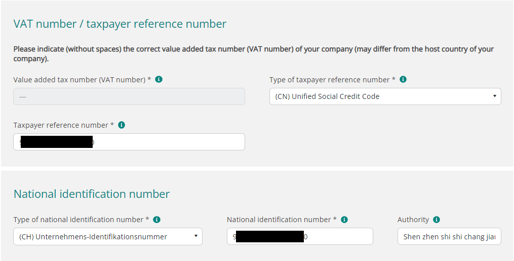This screenshot has height=261, width=514.
Task: Click info icon beside Type of national identification number
Action: (157, 220)
